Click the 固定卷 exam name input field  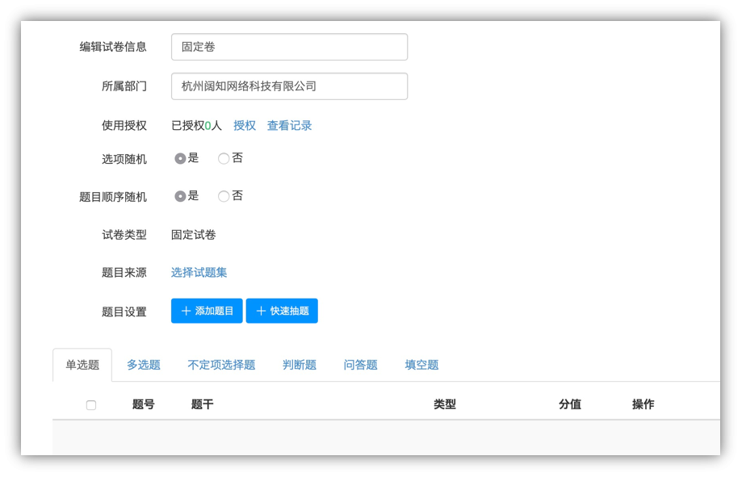pyautogui.click(x=289, y=47)
